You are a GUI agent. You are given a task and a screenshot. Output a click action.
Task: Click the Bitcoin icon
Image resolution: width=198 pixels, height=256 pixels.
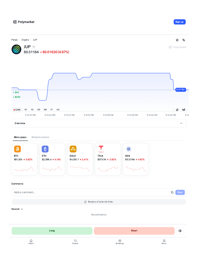[x=18, y=149]
